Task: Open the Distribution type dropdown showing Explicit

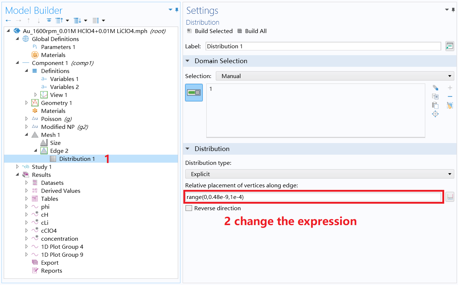Action: click(x=450, y=174)
